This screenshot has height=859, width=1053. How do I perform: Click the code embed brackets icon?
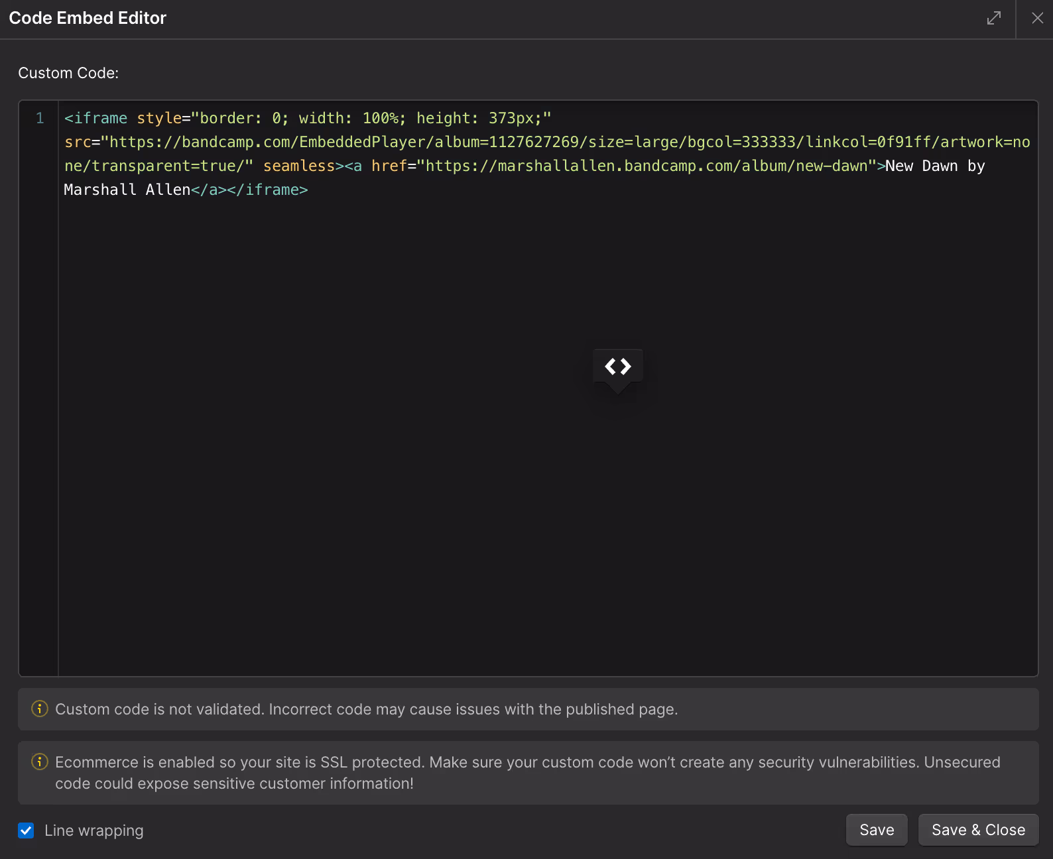pos(618,367)
